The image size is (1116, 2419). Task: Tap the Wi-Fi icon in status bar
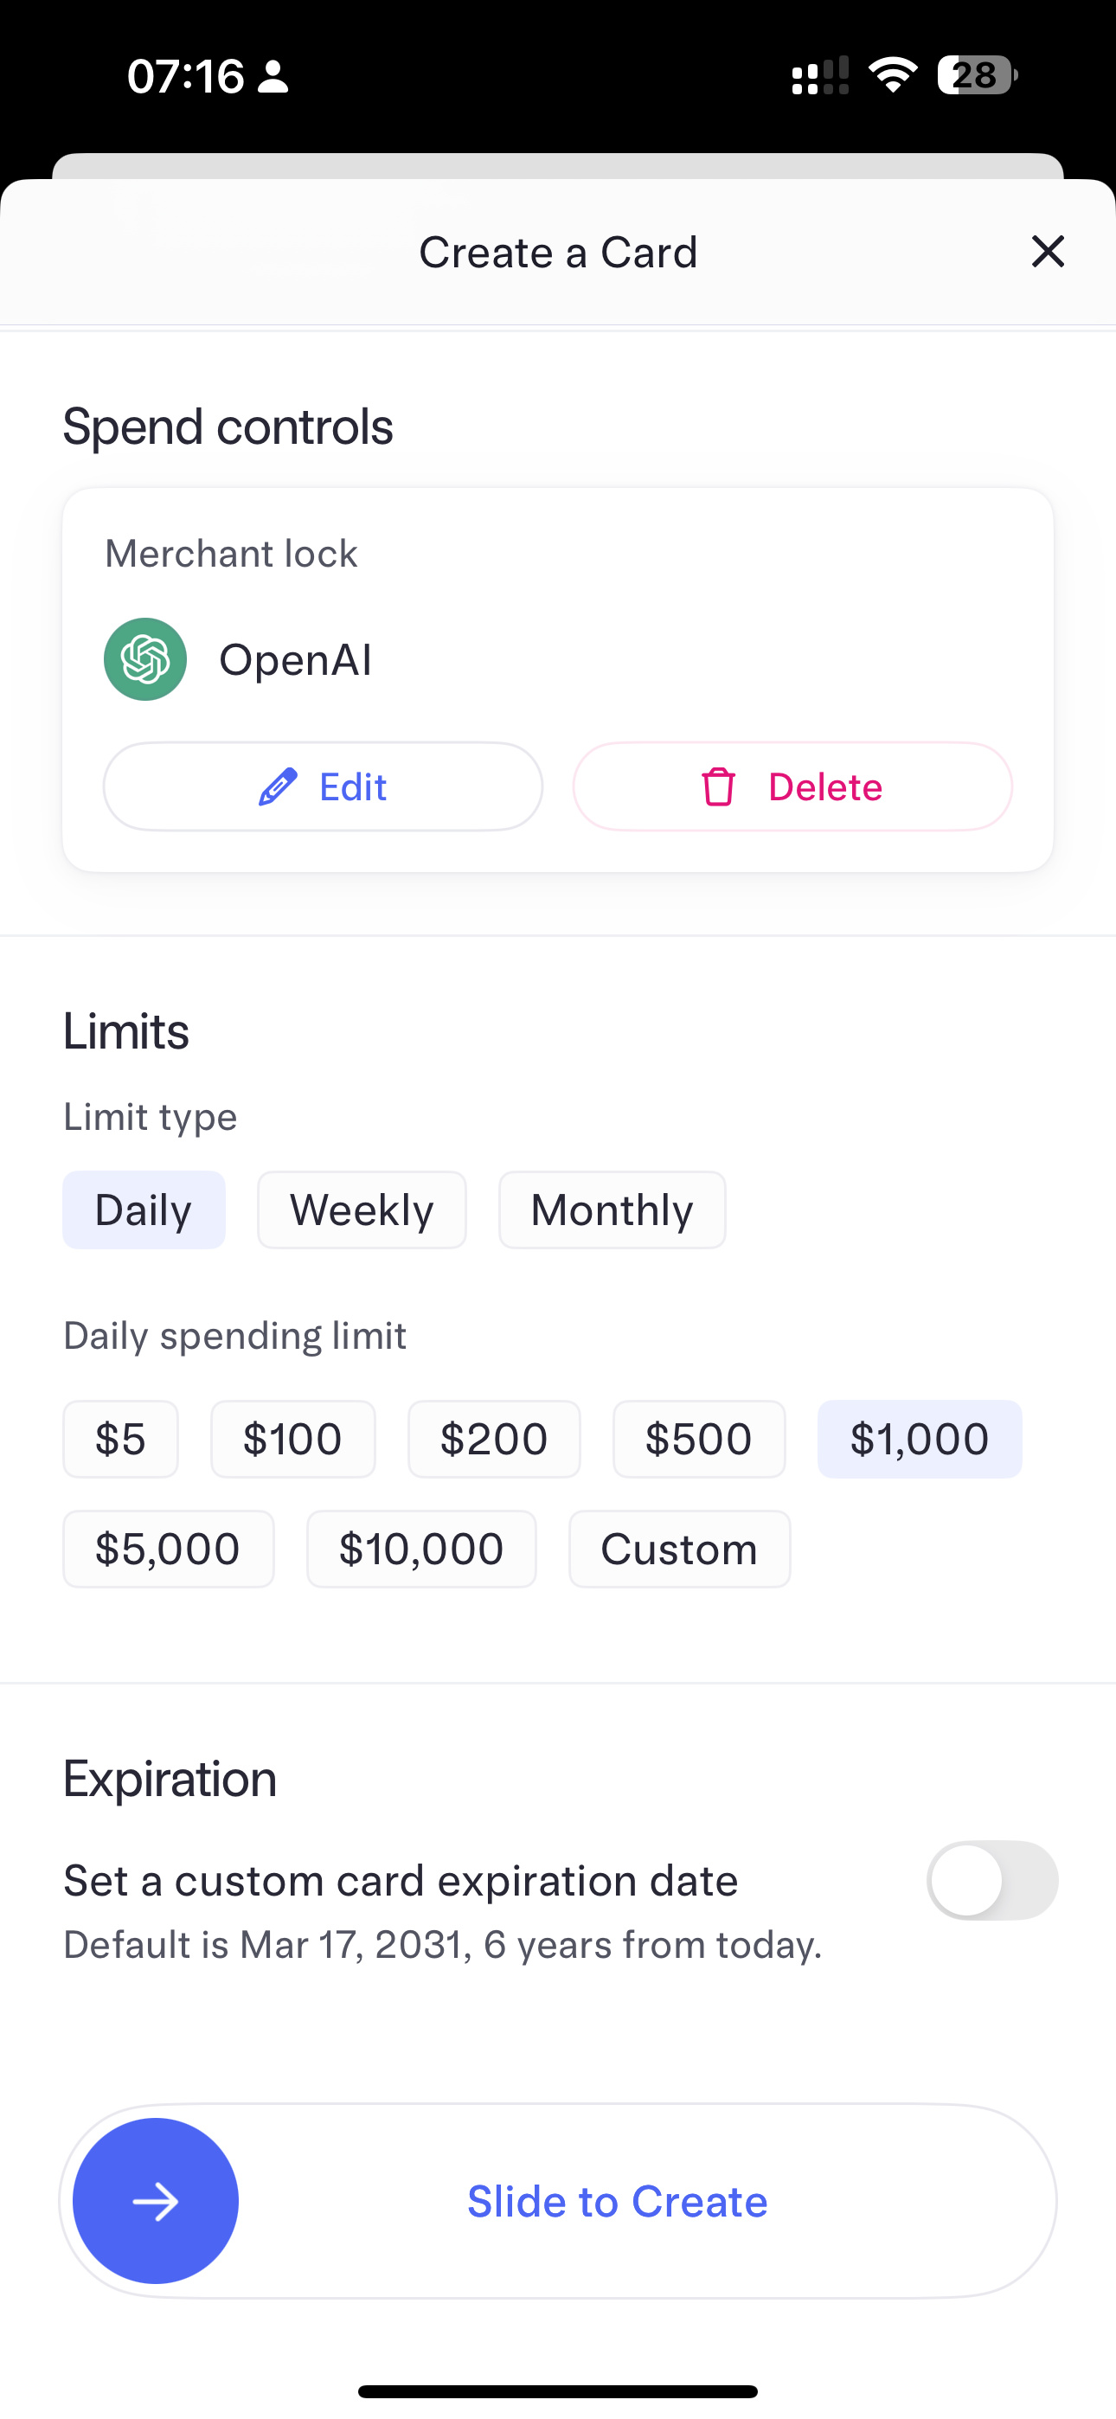click(x=893, y=75)
